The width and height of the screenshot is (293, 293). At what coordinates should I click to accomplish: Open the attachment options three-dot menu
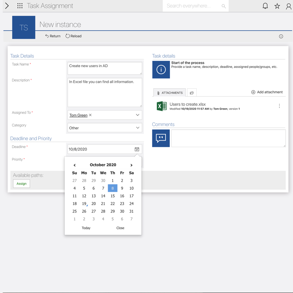[279, 106]
